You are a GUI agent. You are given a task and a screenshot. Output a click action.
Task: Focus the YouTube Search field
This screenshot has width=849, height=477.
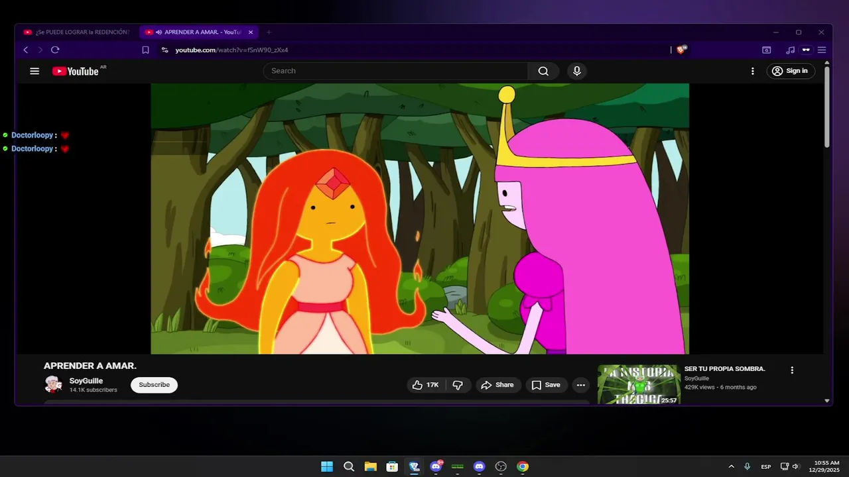tap(396, 71)
